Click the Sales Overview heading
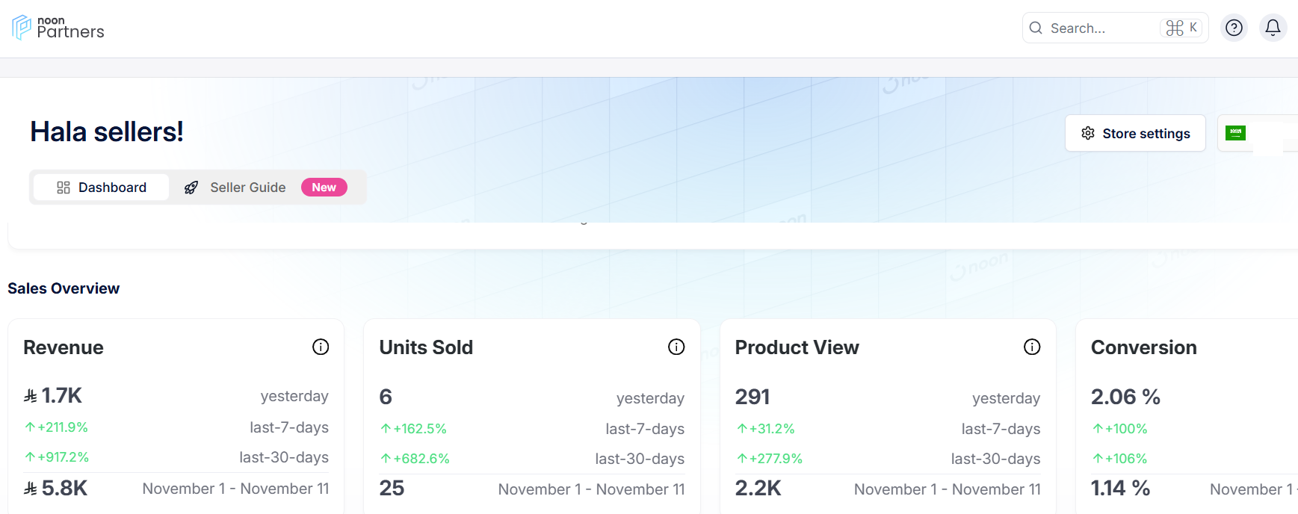Screen dimensions: 1298x514 [x=64, y=288]
